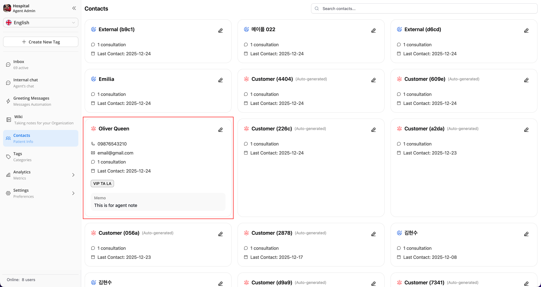
Task: Click the VIP TA LA tag badge
Action: (102, 184)
